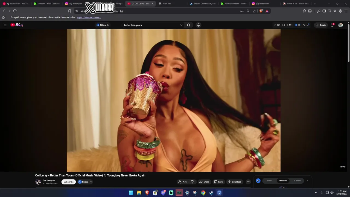The height and width of the screenshot is (197, 350).
Task: Click 'Import bookmarks now...' link
Action: 89,17
